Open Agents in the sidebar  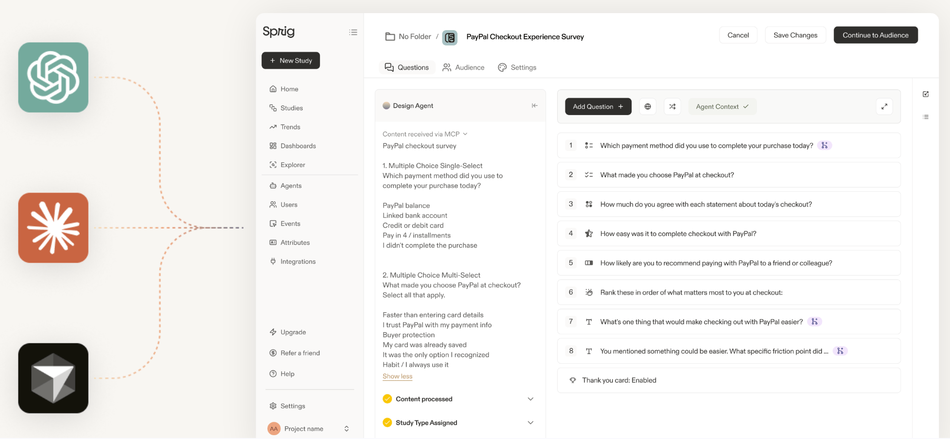286,186
